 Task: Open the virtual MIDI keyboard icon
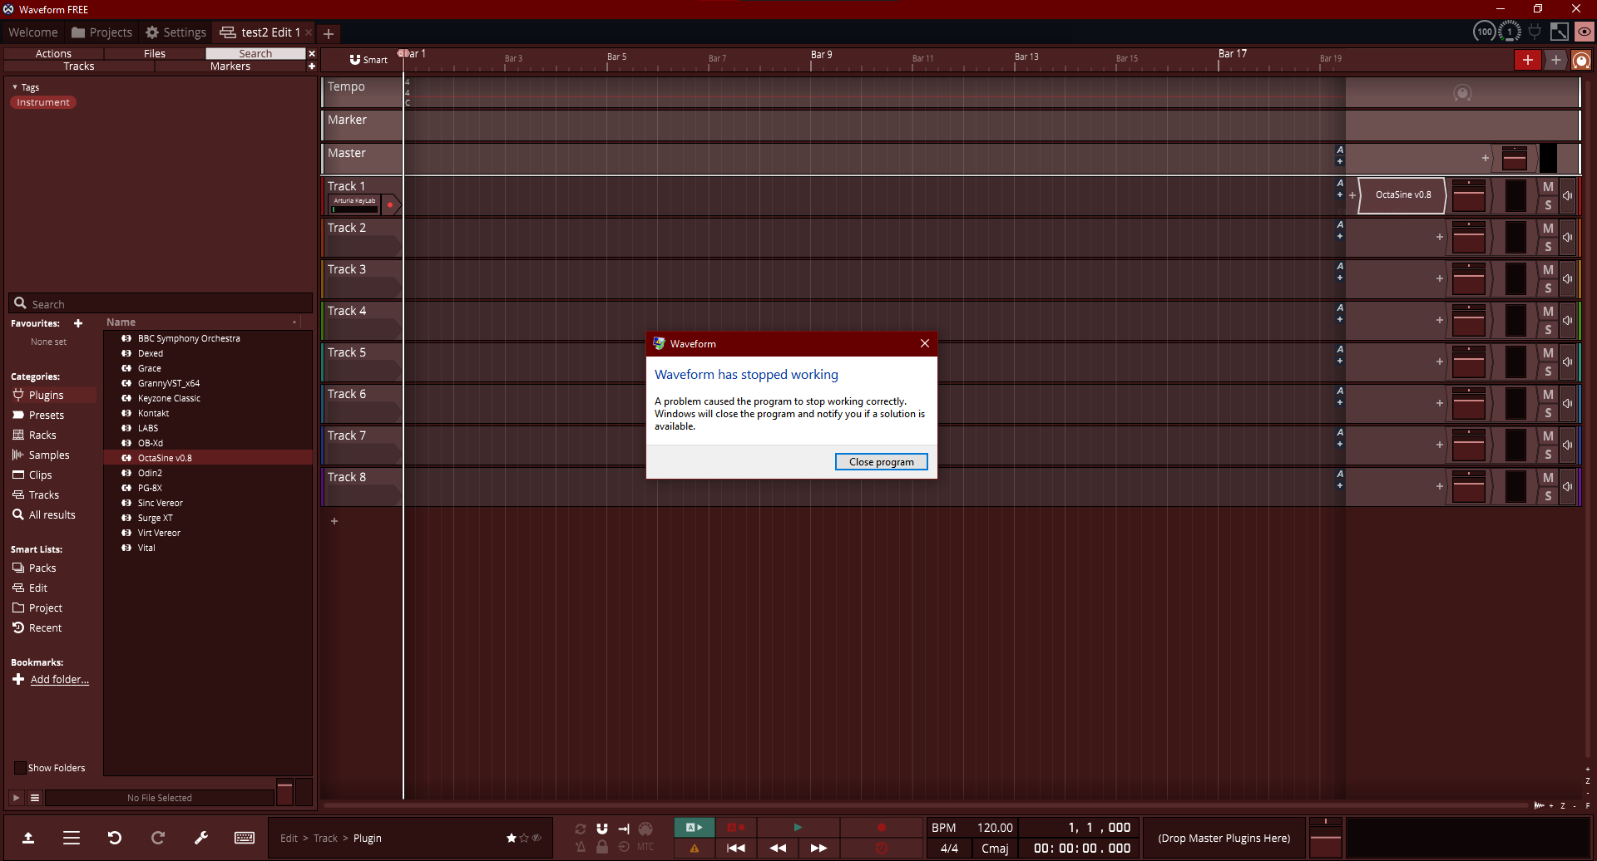pyautogui.click(x=245, y=838)
